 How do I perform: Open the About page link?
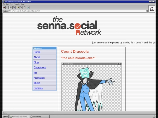point(37,57)
